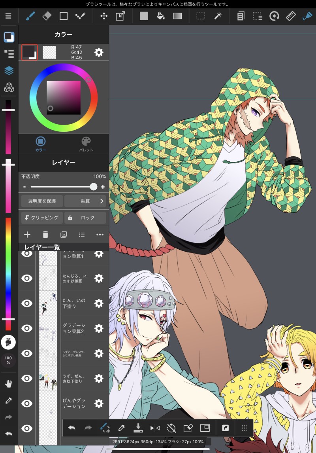Select the Brush tool in the top toolbar
Screen dimensions: 316x453
point(30,16)
